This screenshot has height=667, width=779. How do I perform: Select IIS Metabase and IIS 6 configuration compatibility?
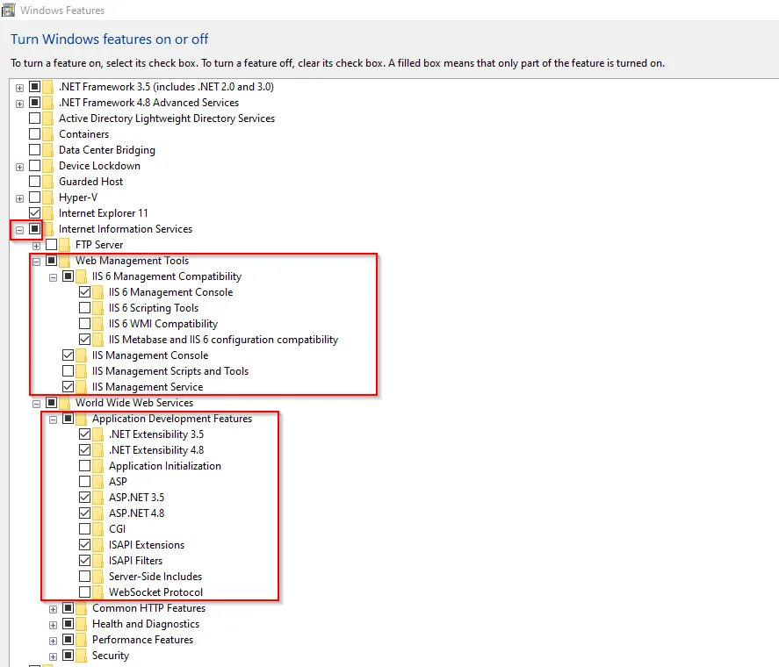pos(224,340)
